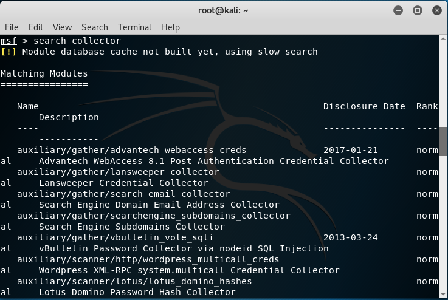Click auxiliary/gather/lansweeper_collector module name

point(118,172)
